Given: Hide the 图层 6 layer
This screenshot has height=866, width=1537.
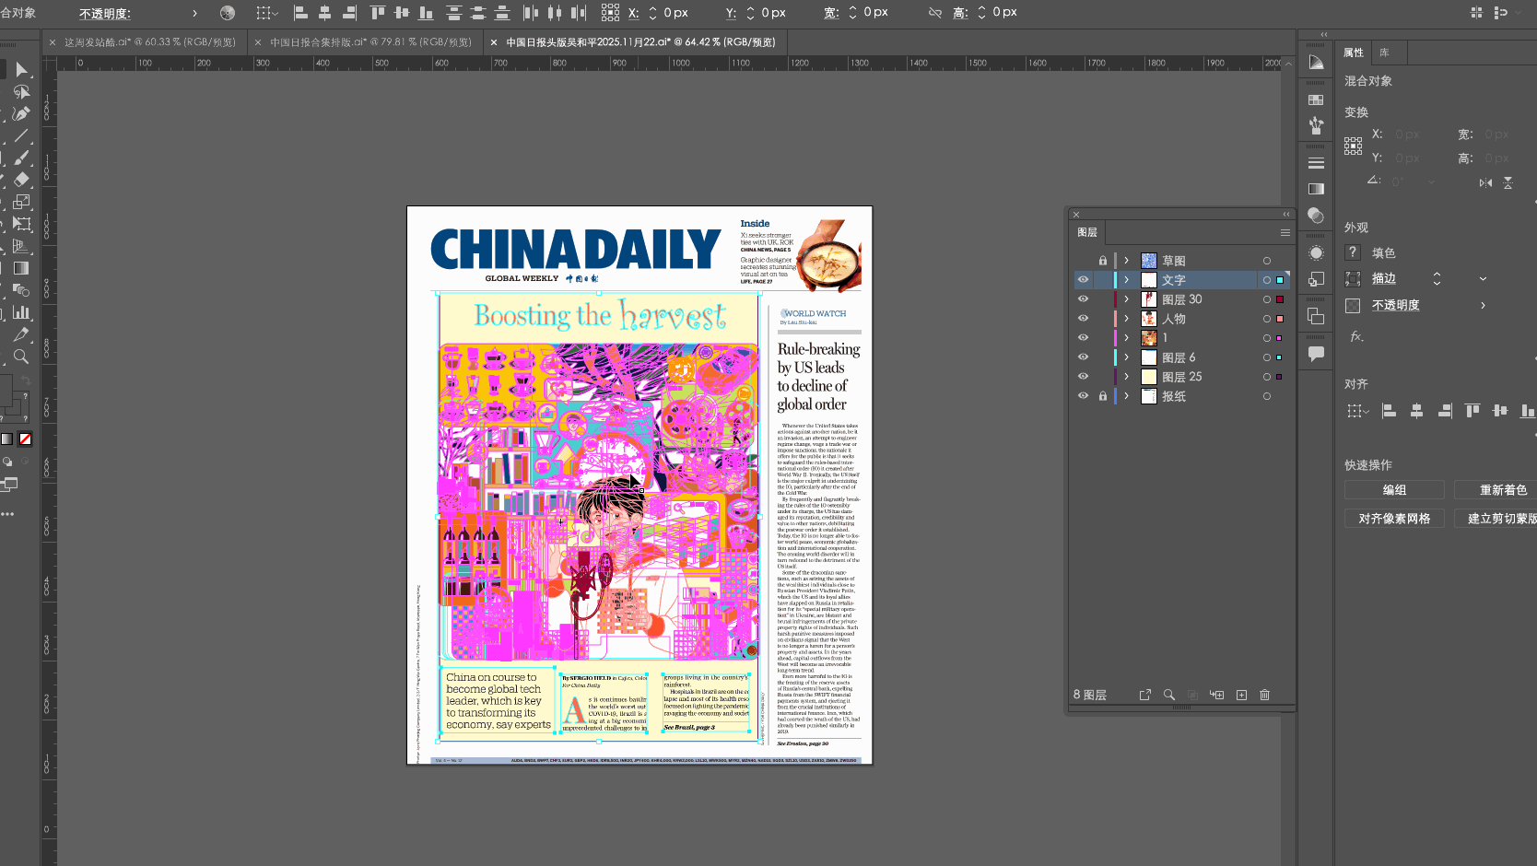Looking at the screenshot, I should pyautogui.click(x=1083, y=357).
